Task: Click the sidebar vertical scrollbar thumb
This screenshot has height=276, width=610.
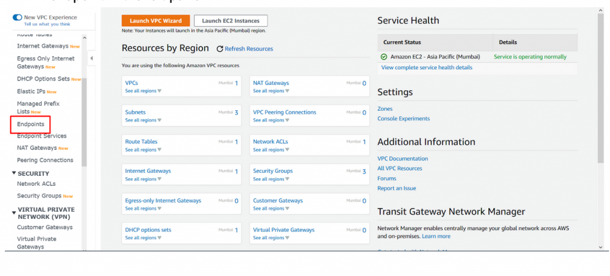Action: tap(84, 122)
